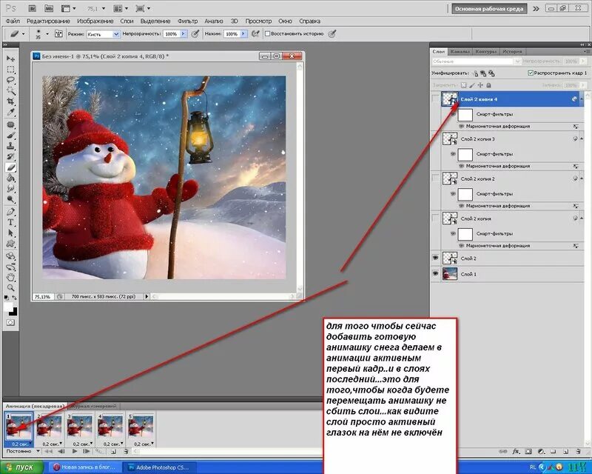592x474 pixels.
Task: Select the Rectangular Marquee tool
Action: [10, 70]
